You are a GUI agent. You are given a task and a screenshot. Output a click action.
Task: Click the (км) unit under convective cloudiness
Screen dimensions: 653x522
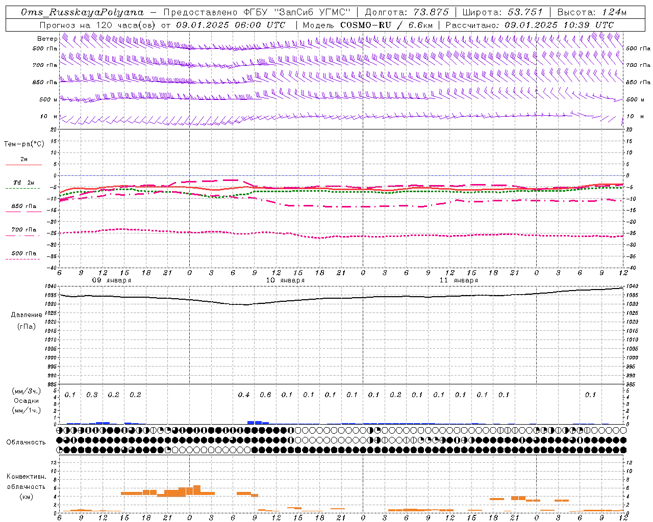click(27, 497)
